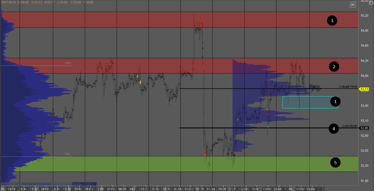This screenshot has height=191, width=374.
Task: Click the black circle marker numbered 3
Action: pyautogui.click(x=332, y=20)
